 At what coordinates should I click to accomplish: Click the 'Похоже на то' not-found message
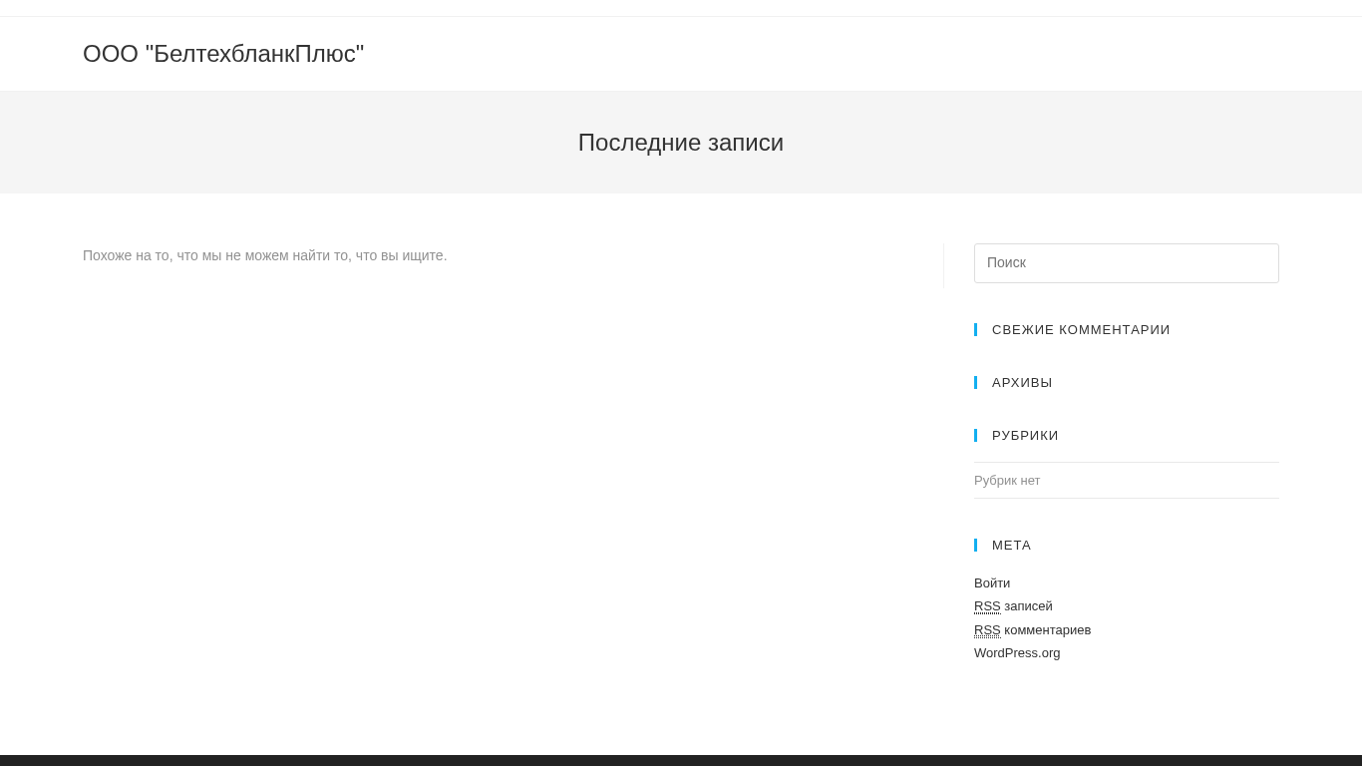[x=265, y=255]
